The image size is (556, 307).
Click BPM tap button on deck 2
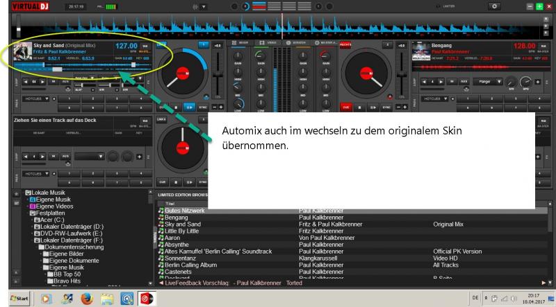coord(543,46)
